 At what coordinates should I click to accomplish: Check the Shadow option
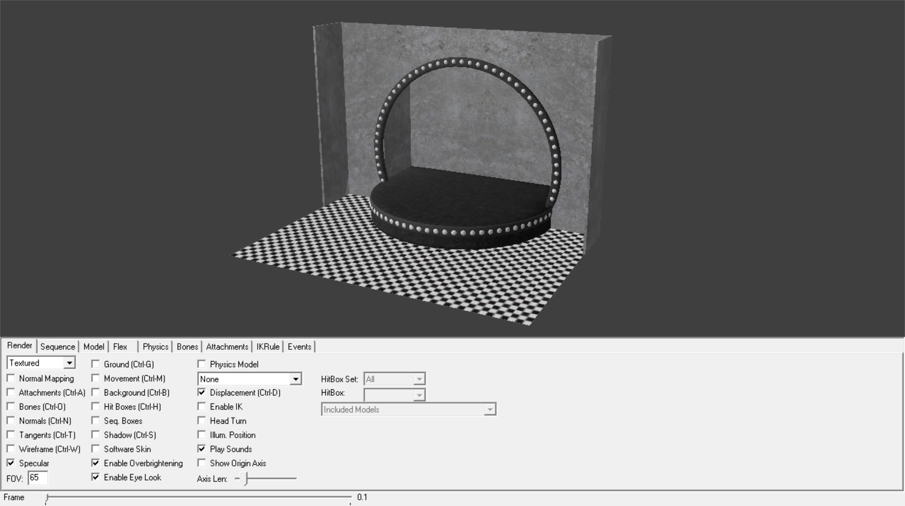click(x=96, y=434)
